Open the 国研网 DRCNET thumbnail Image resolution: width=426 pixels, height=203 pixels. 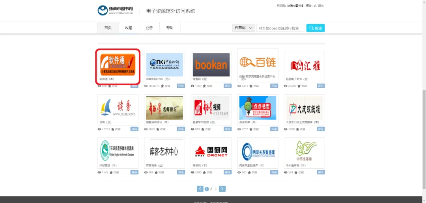coord(211,151)
